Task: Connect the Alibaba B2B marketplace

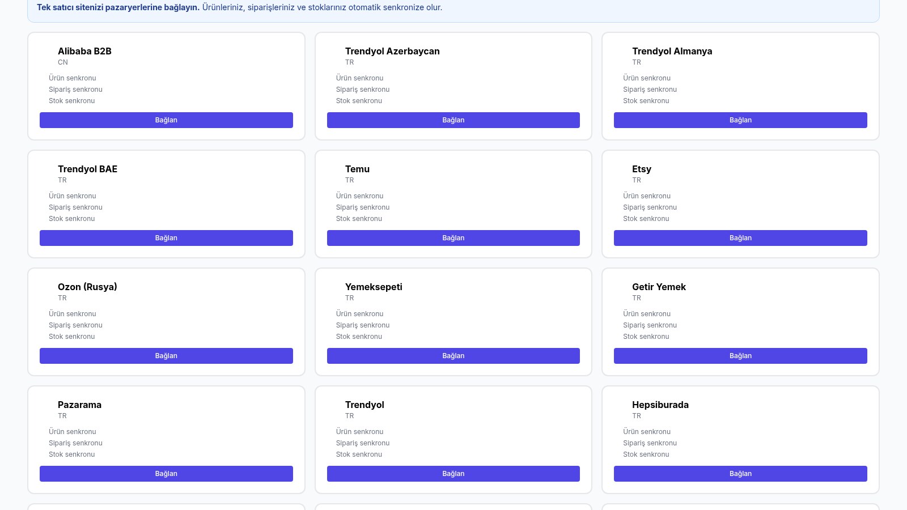Action: (166, 120)
